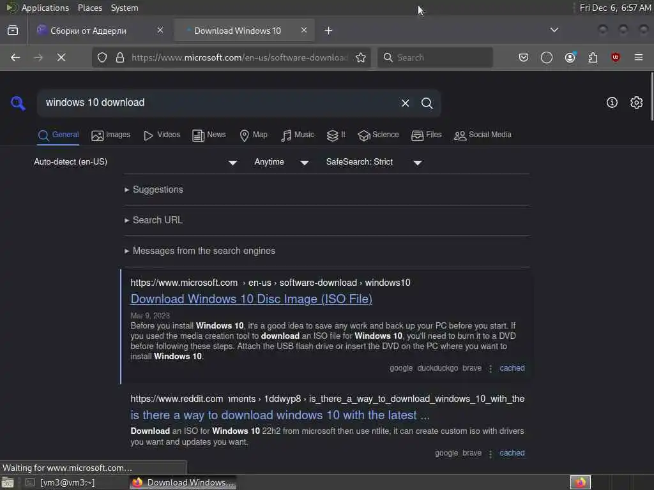This screenshot has height=490, width=654.
Task: Bookmark this page with the star icon
Action: pyautogui.click(x=361, y=57)
